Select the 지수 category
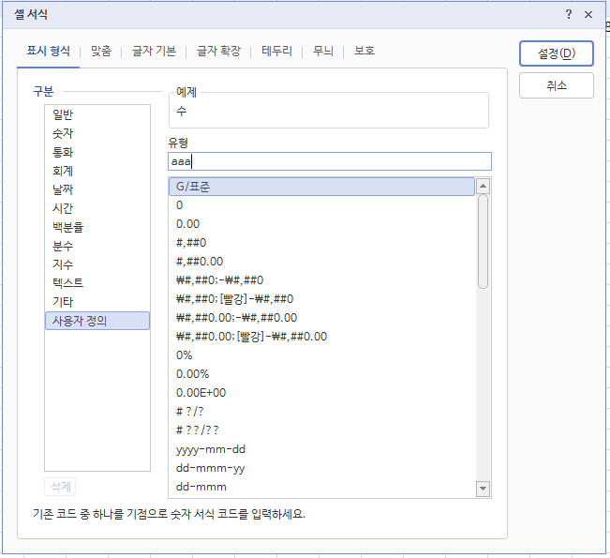Image resolution: width=610 pixels, height=558 pixels. coord(97,264)
